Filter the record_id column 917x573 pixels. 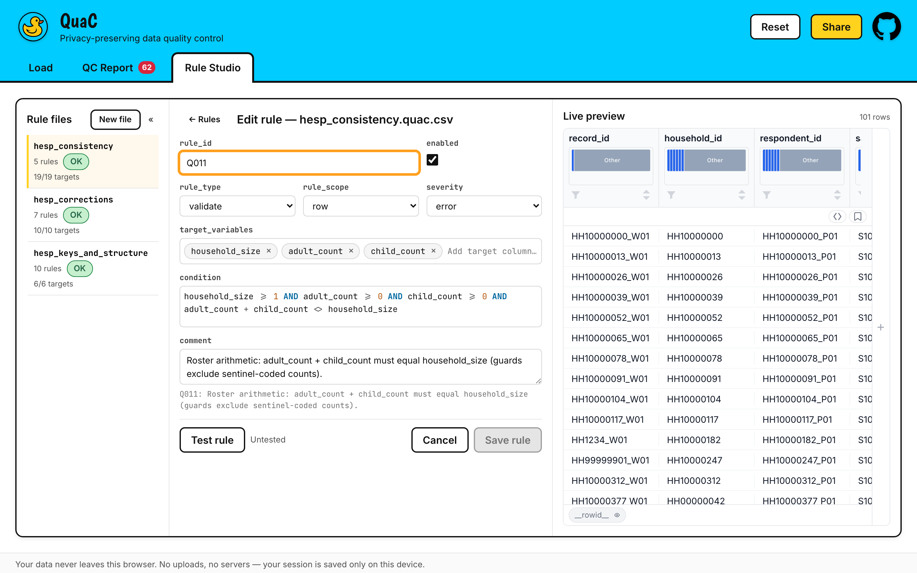[x=576, y=195]
